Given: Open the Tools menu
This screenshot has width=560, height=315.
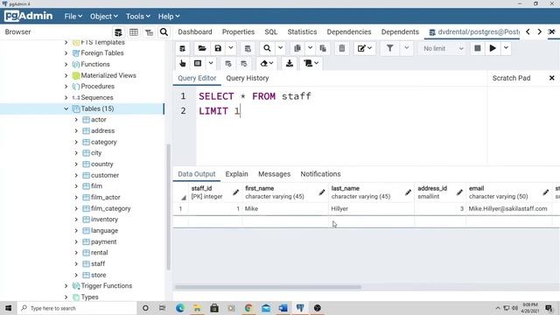Looking at the screenshot, I should click(x=138, y=17).
